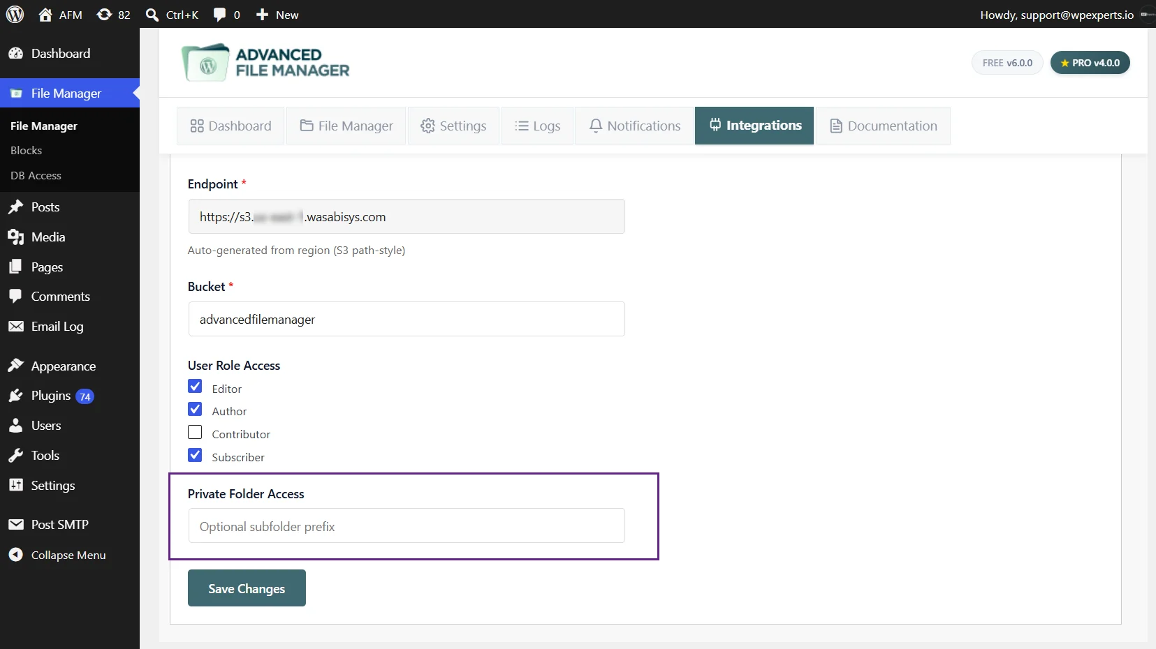Open the Users menu
Screen dimensions: 1156x649
click(70, 425)
